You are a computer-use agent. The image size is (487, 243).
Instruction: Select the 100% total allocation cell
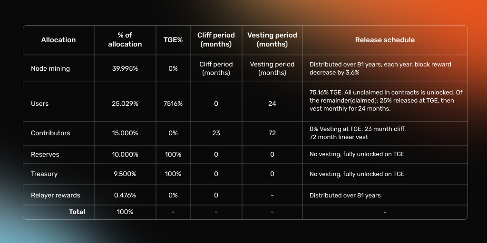coord(125,212)
